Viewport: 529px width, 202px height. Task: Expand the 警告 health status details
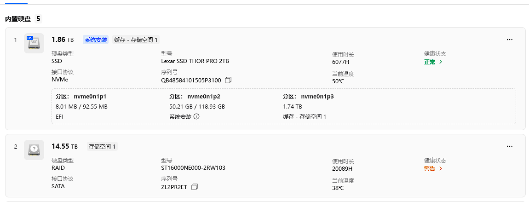click(433, 168)
